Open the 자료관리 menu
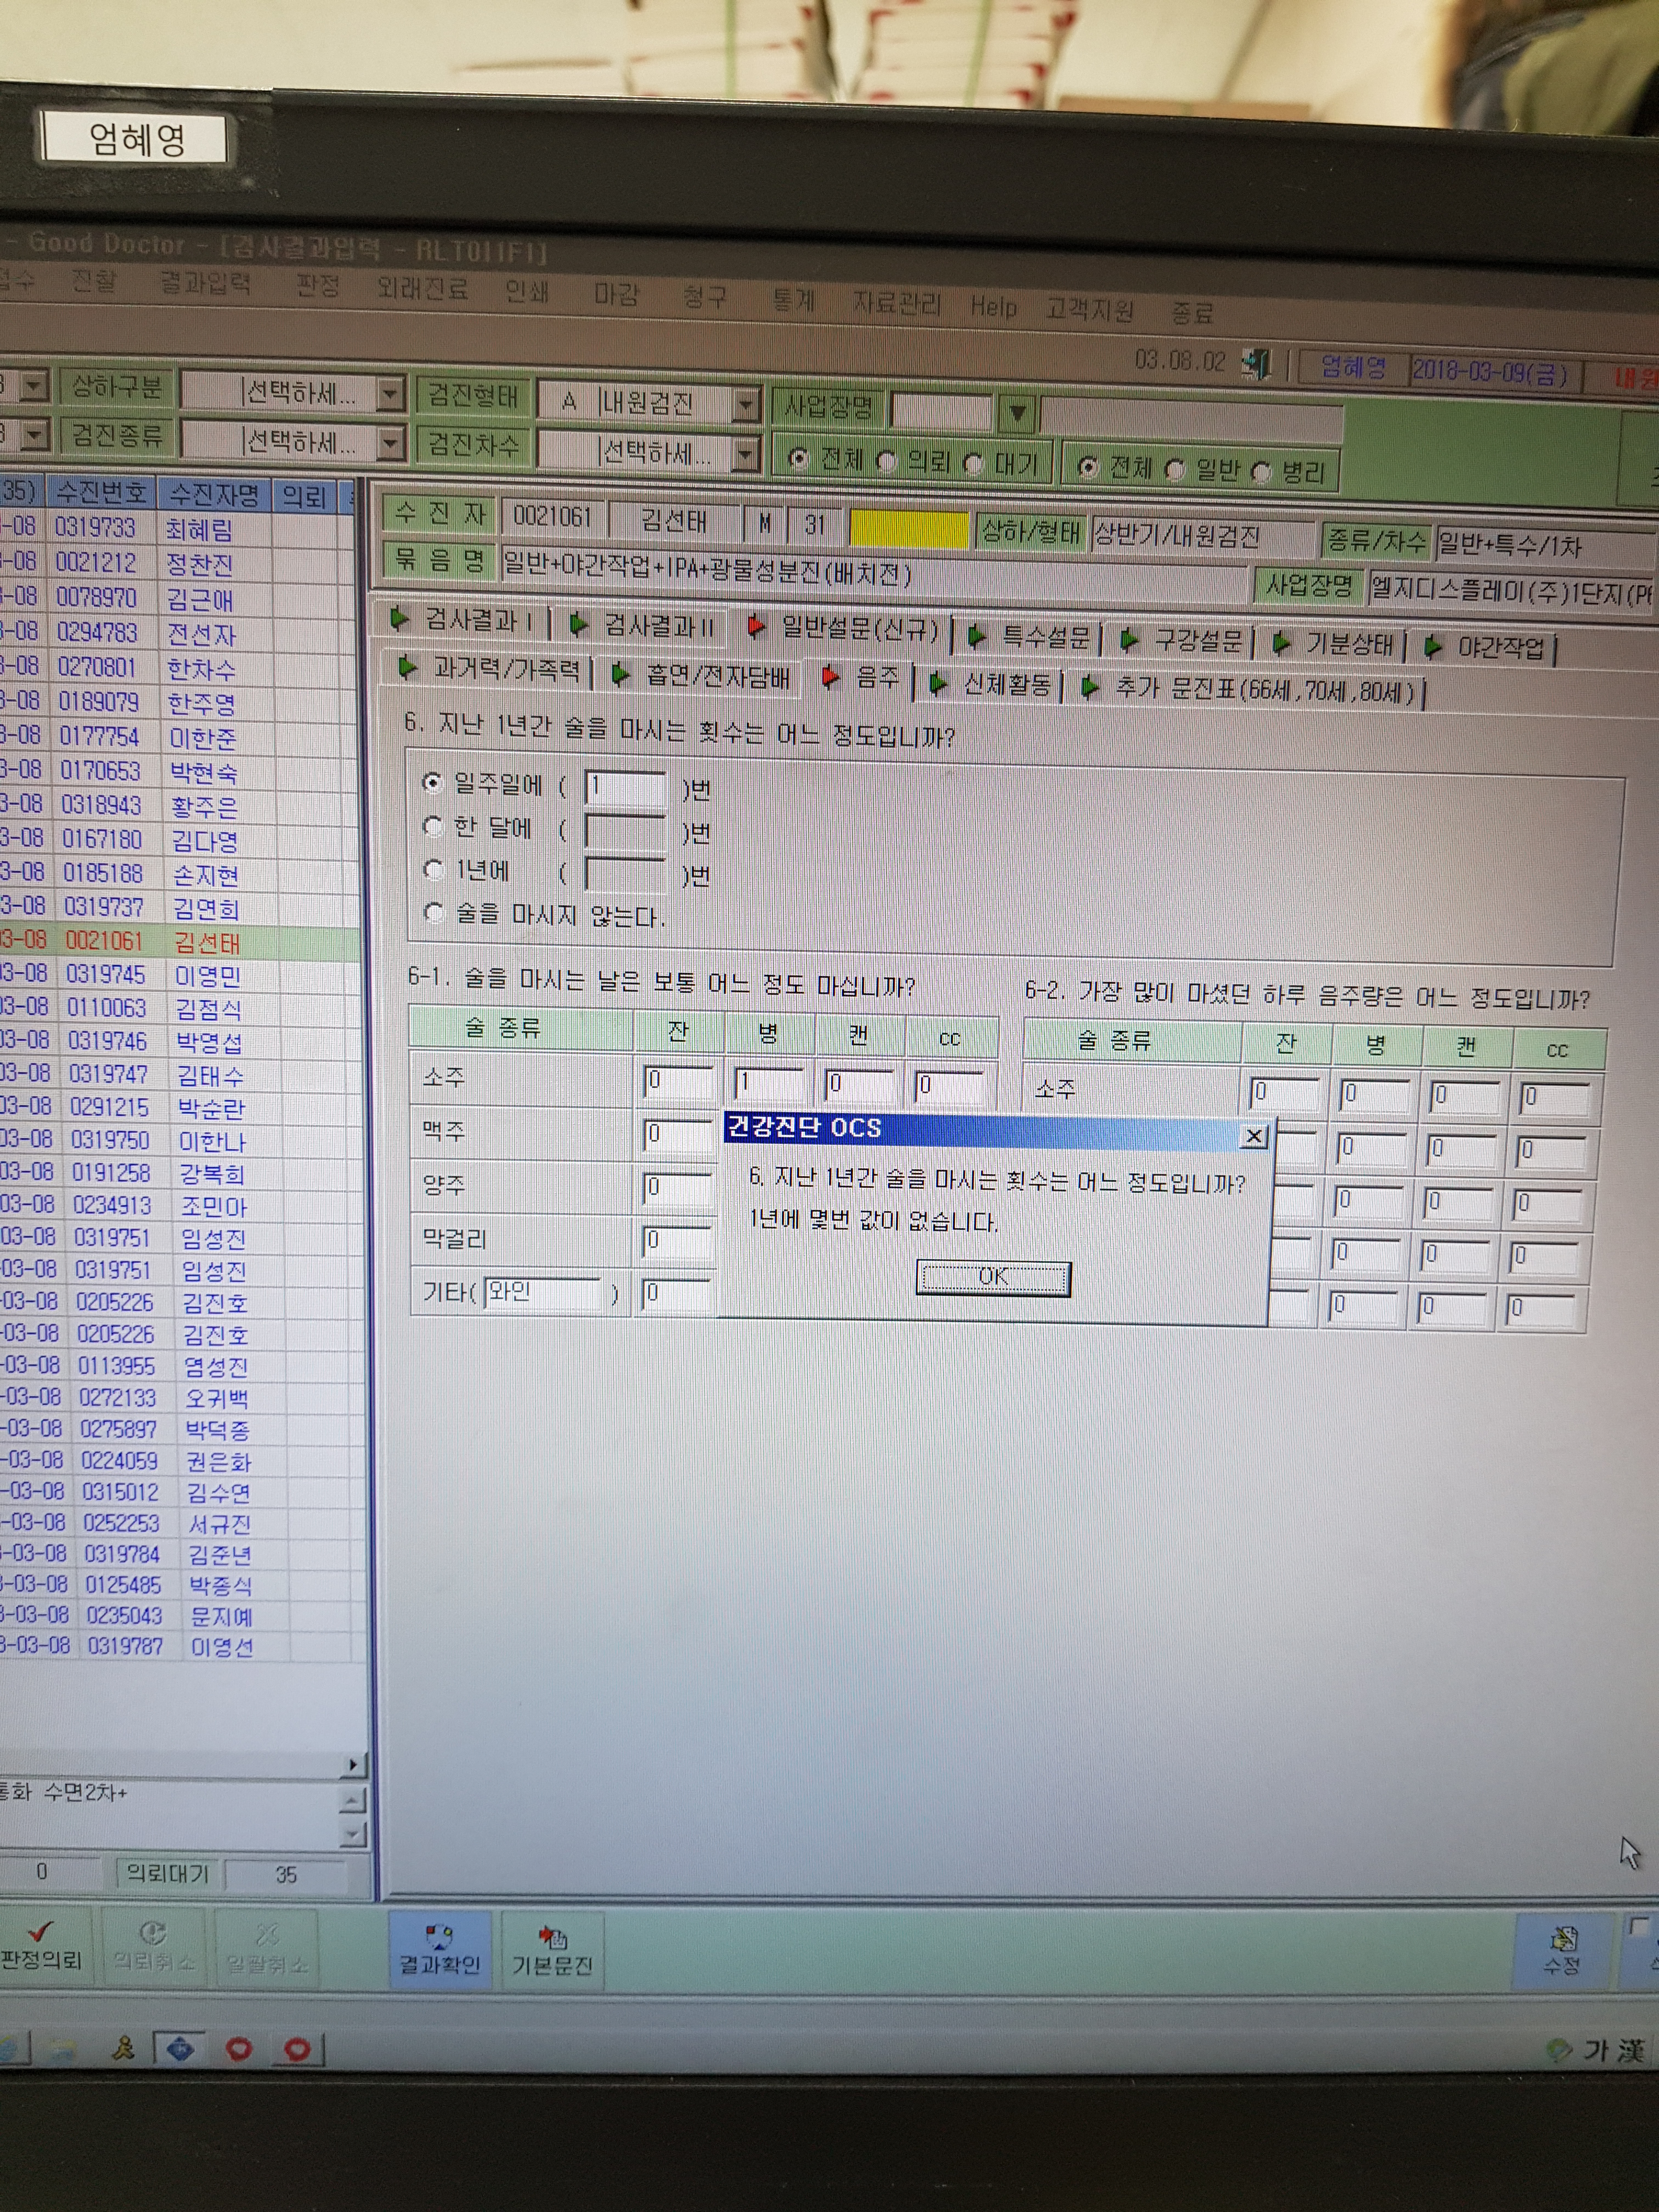The width and height of the screenshot is (1659, 2212). tap(896, 302)
